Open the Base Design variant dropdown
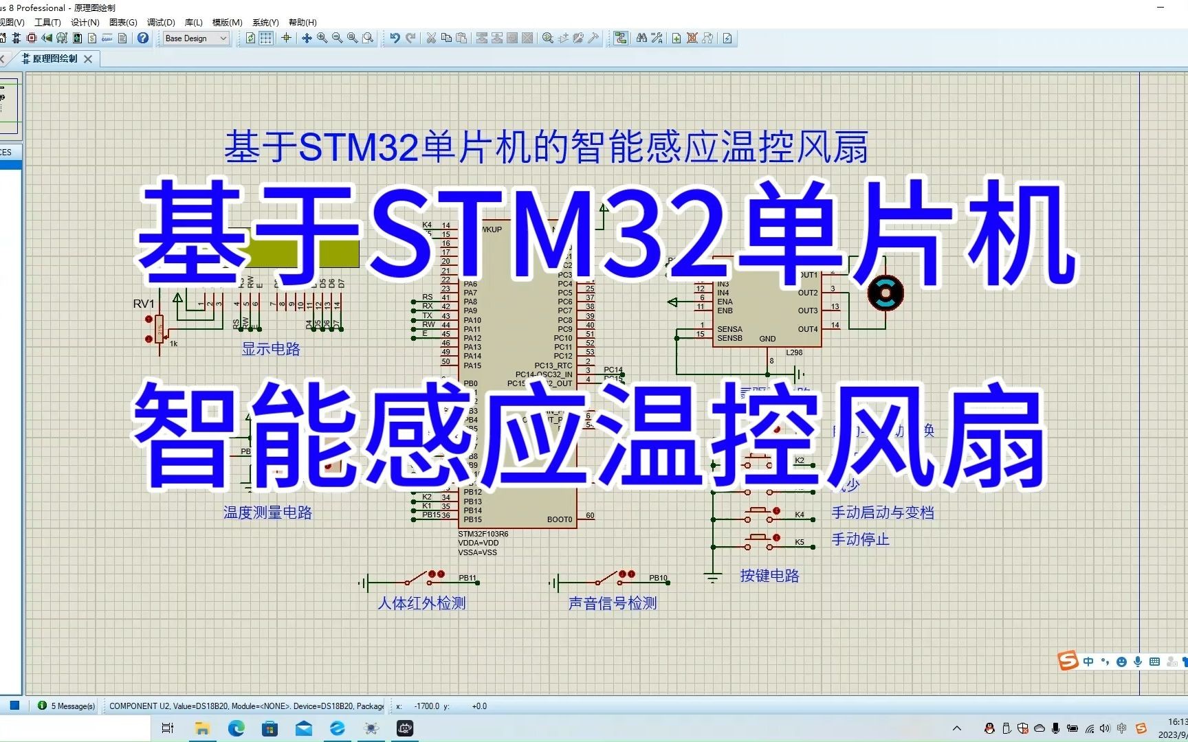 196,38
